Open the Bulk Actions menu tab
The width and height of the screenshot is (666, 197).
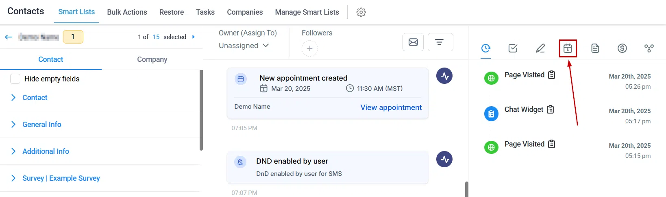[127, 12]
